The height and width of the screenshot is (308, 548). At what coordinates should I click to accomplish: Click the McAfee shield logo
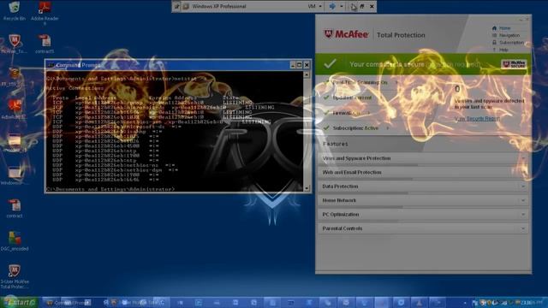(328, 34)
